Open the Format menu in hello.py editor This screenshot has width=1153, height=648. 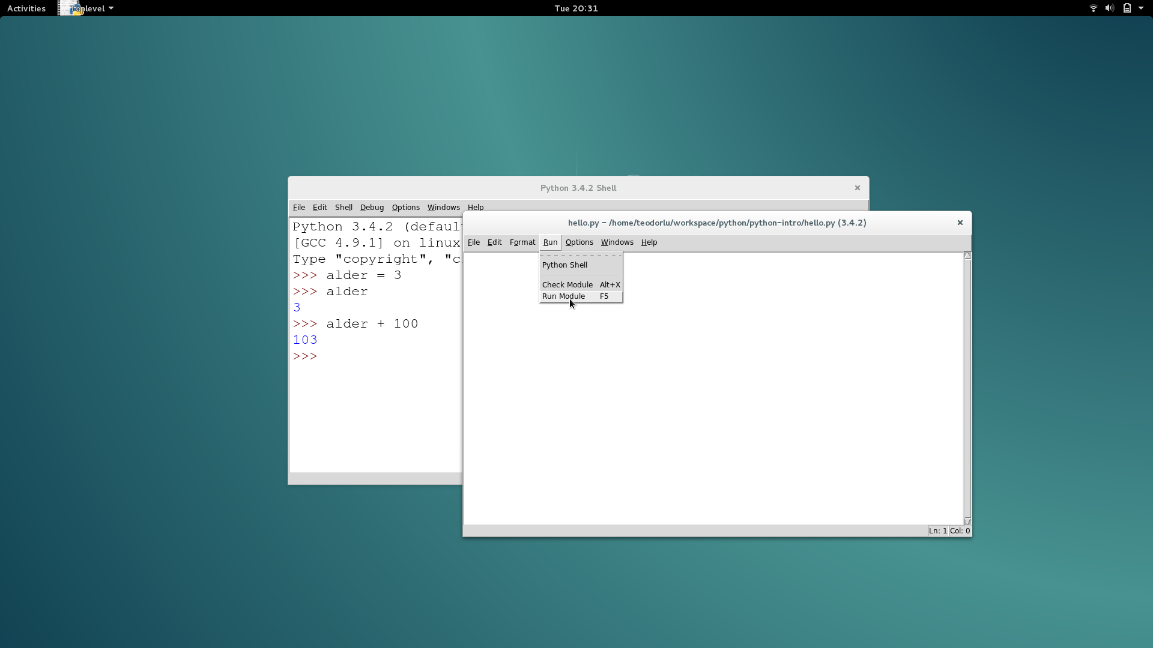pyautogui.click(x=522, y=242)
